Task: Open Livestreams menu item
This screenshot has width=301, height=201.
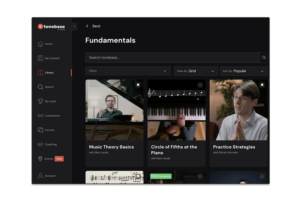Action: (52, 116)
